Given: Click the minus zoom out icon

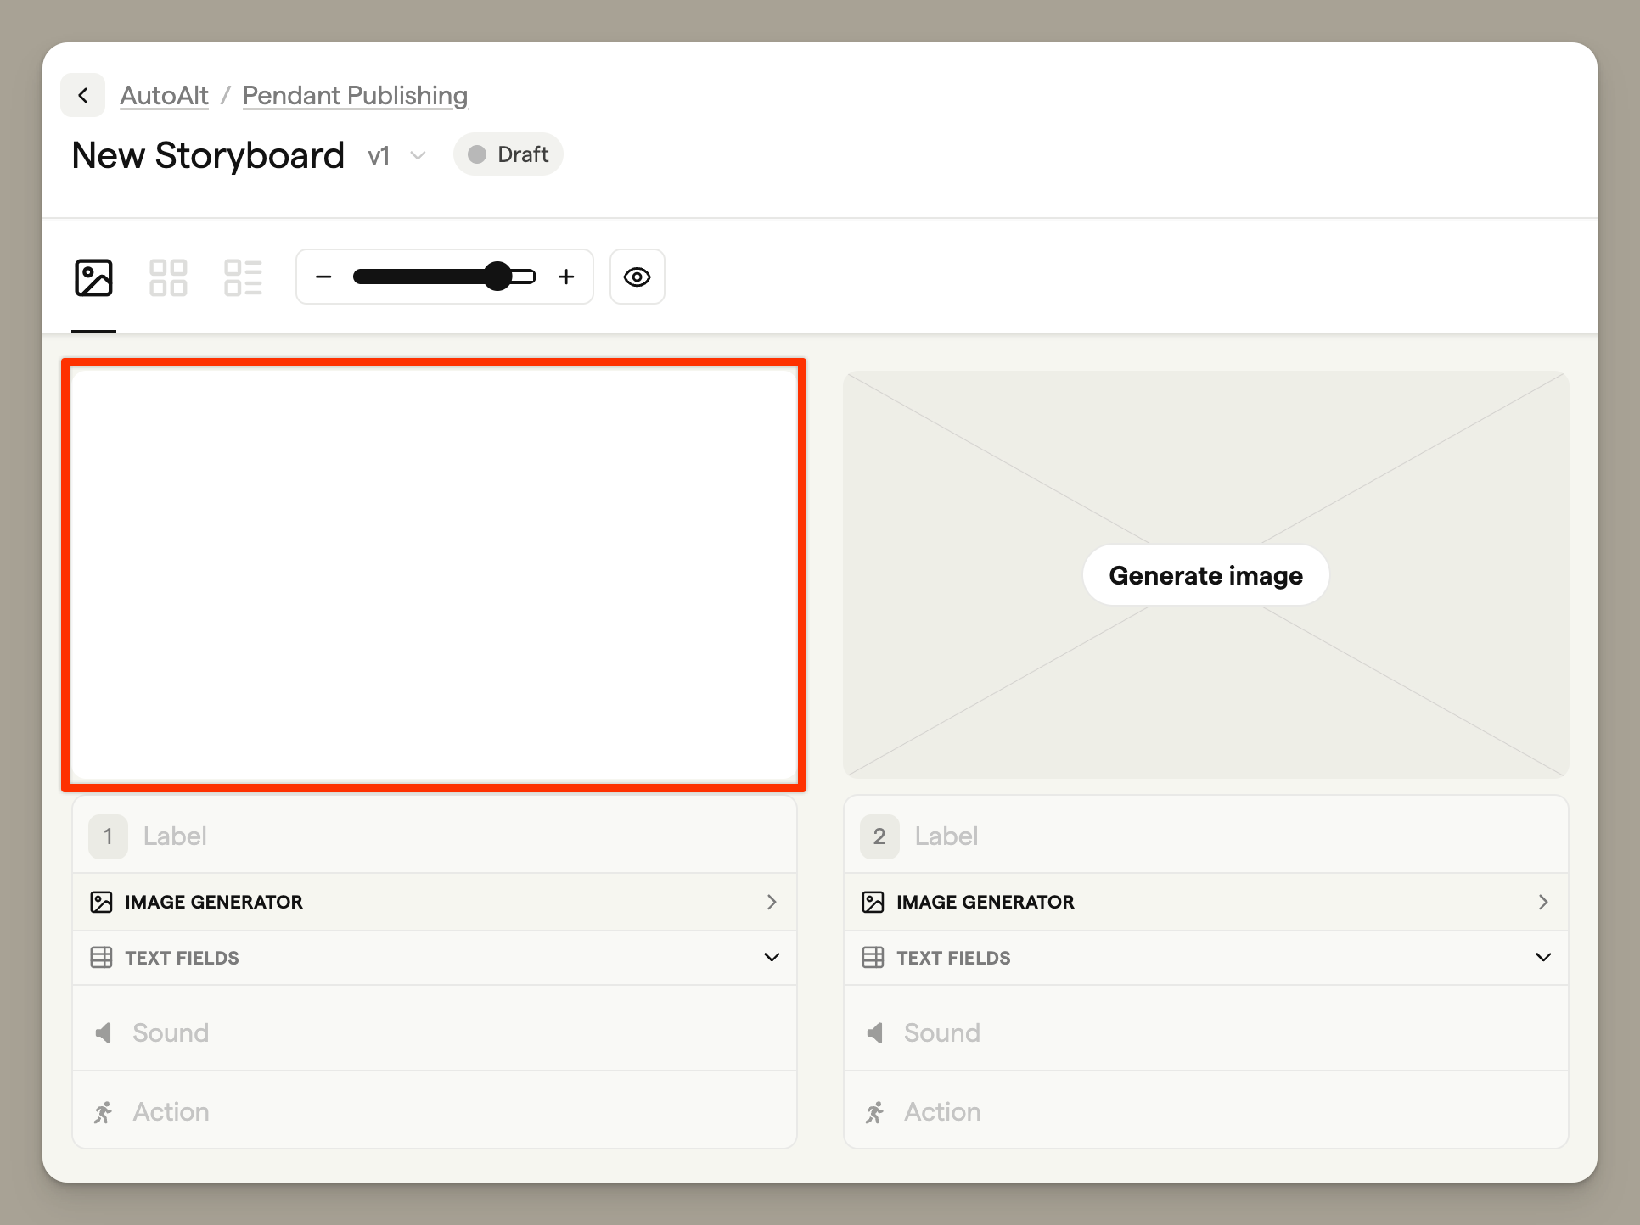Looking at the screenshot, I should point(323,277).
